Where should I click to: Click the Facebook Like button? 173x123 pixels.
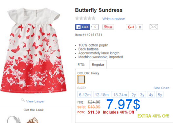82,27
